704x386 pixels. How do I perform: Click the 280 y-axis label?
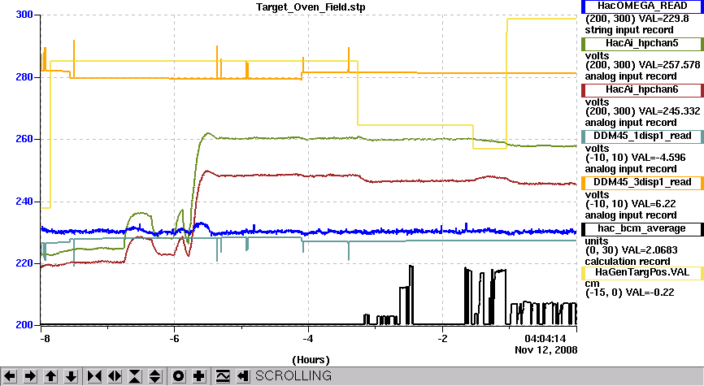point(24,77)
